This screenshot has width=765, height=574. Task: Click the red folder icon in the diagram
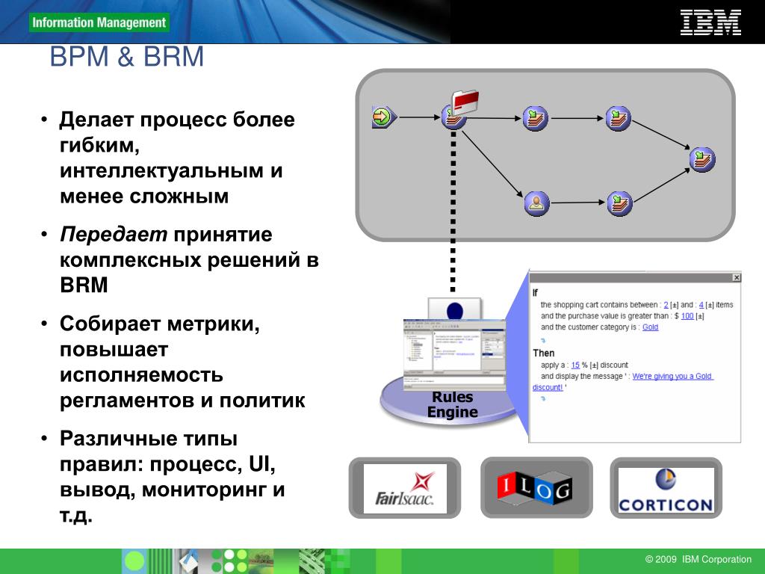pos(465,102)
